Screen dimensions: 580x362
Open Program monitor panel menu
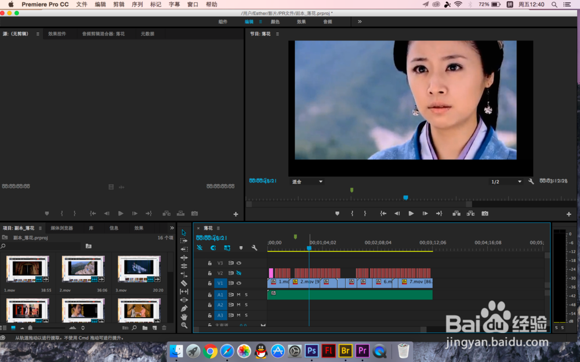coord(277,34)
